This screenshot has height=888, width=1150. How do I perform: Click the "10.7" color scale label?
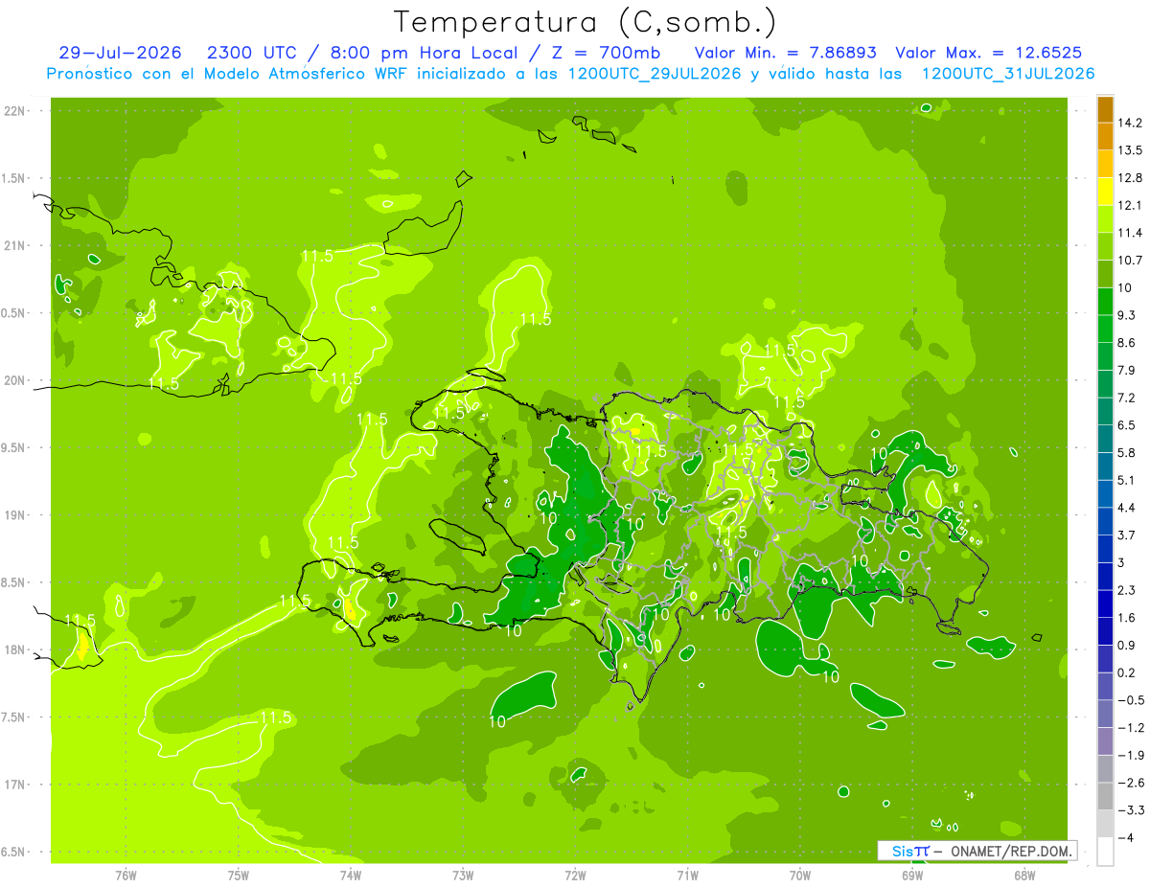click(1130, 261)
